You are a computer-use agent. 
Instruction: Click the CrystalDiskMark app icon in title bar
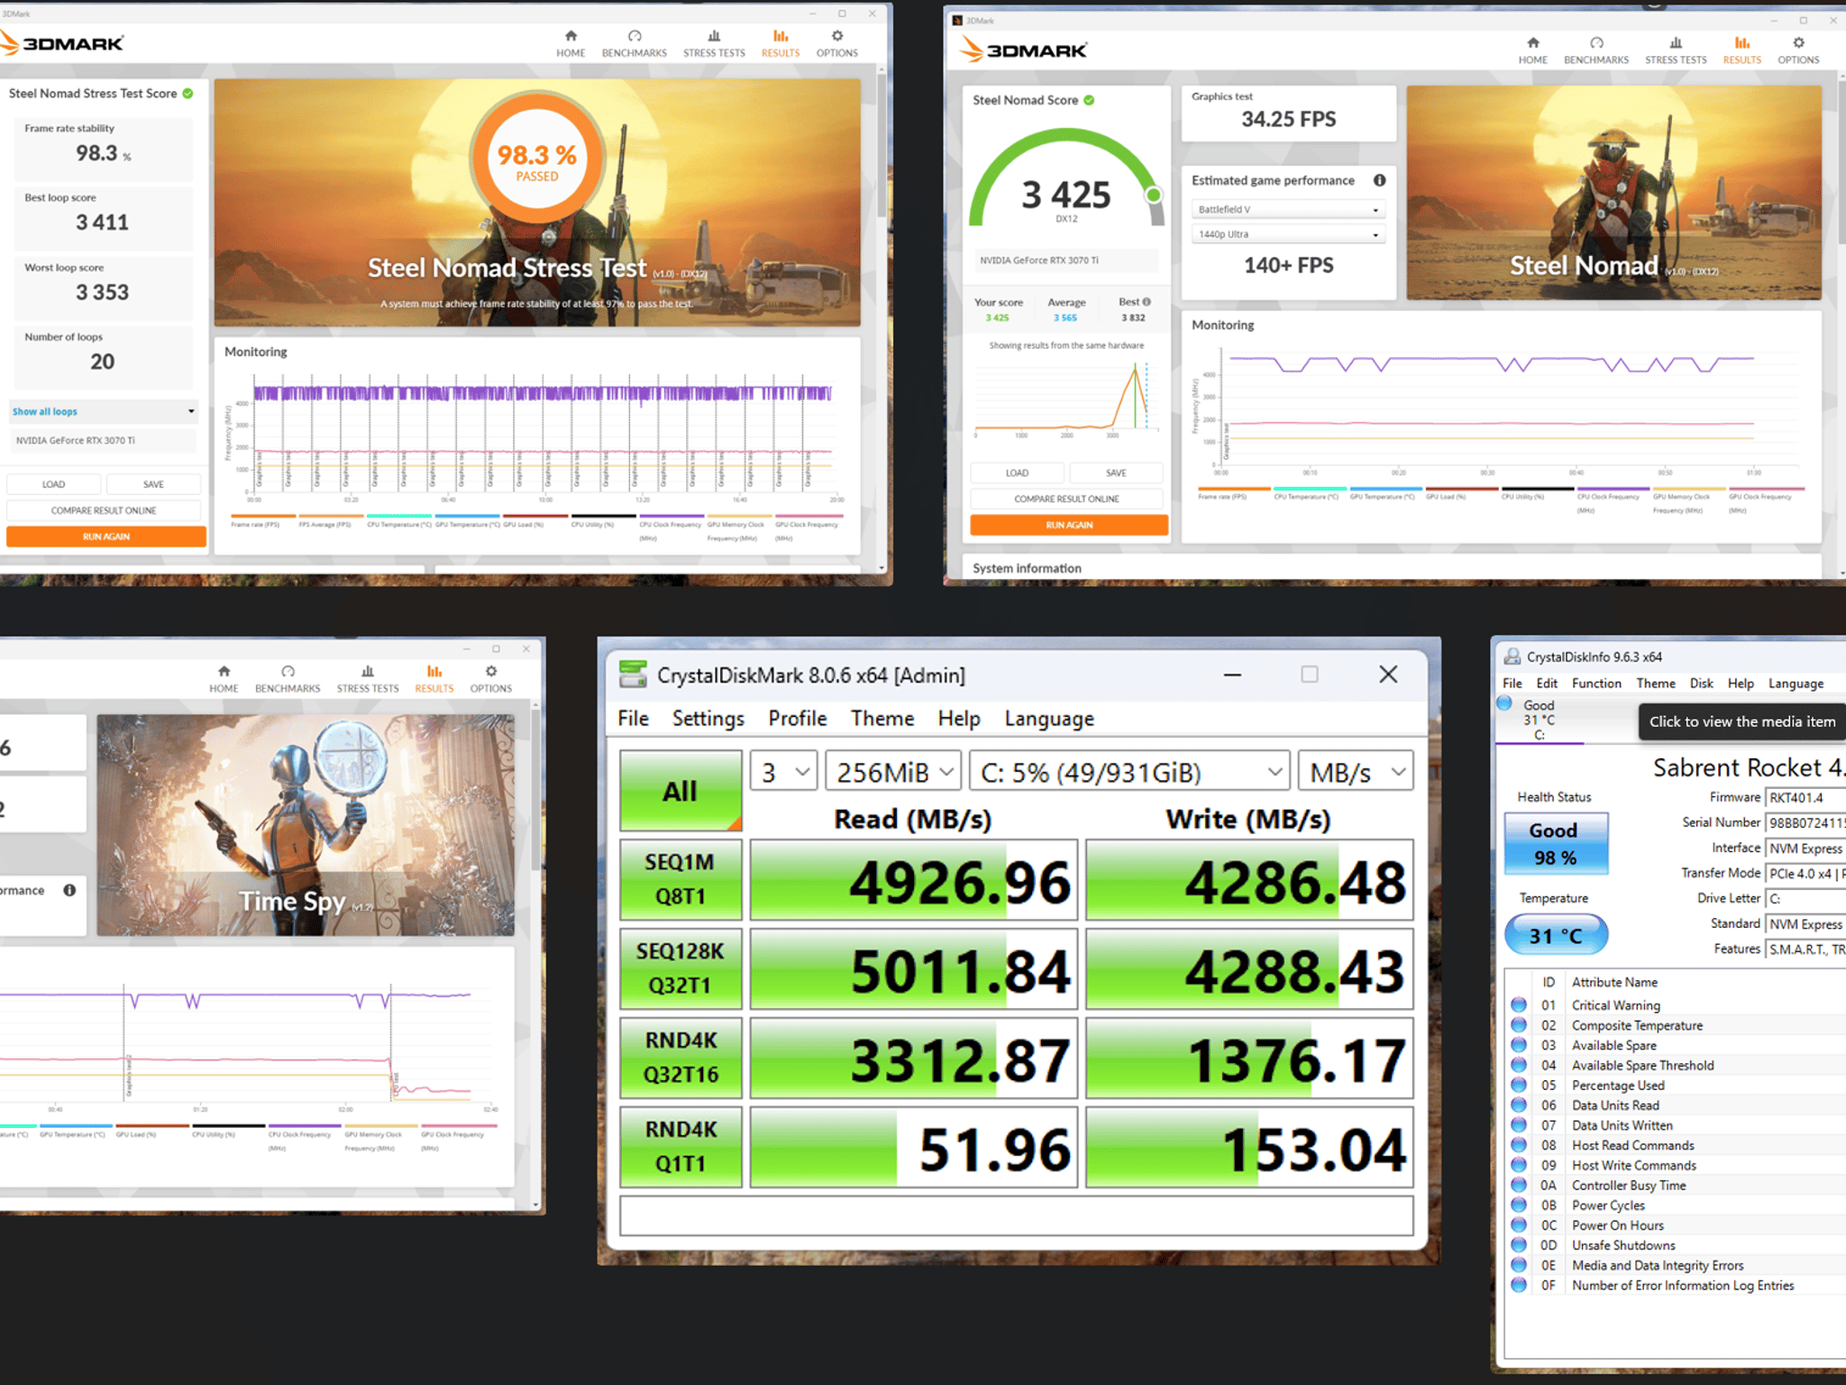(633, 674)
